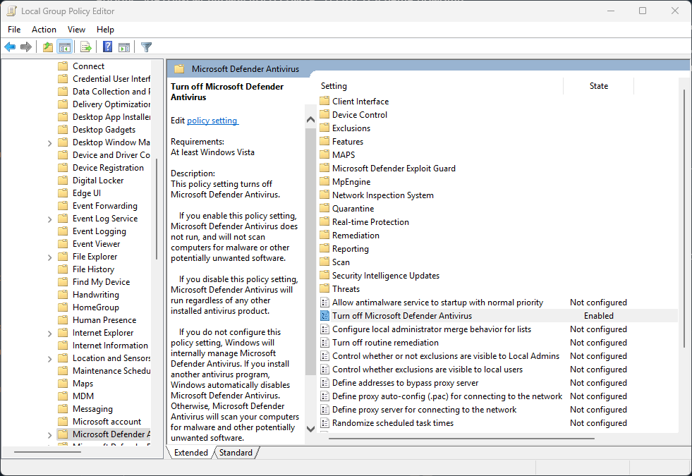The image size is (692, 476).
Task: Click the folder icon beside Threats
Action: coord(324,288)
